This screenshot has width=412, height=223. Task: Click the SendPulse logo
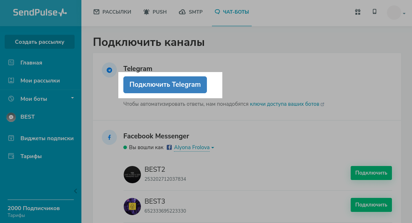tap(40, 12)
